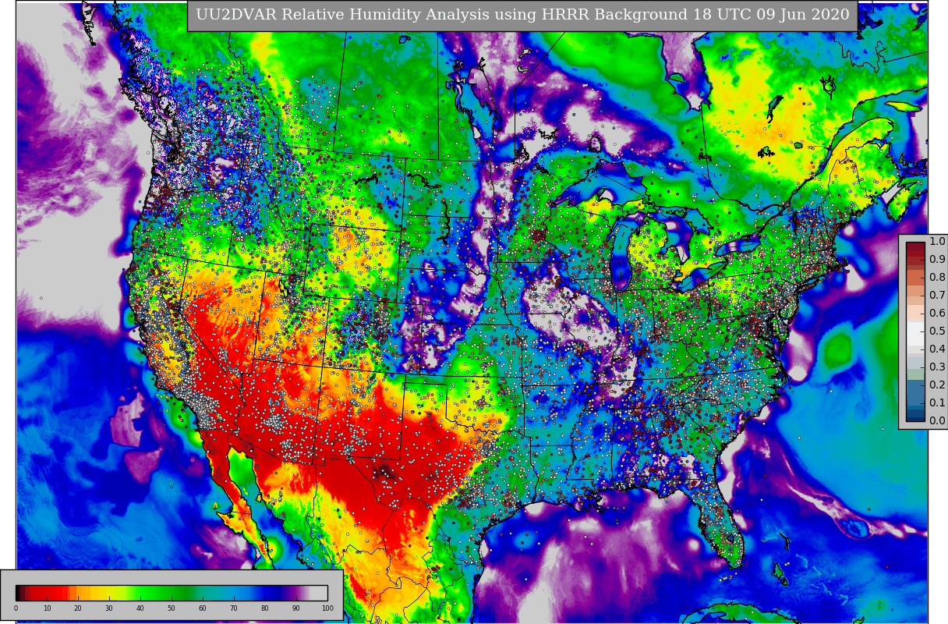948x624 pixels.
Task: Click the 0.2 label on the right colorbar
Action: (x=937, y=385)
